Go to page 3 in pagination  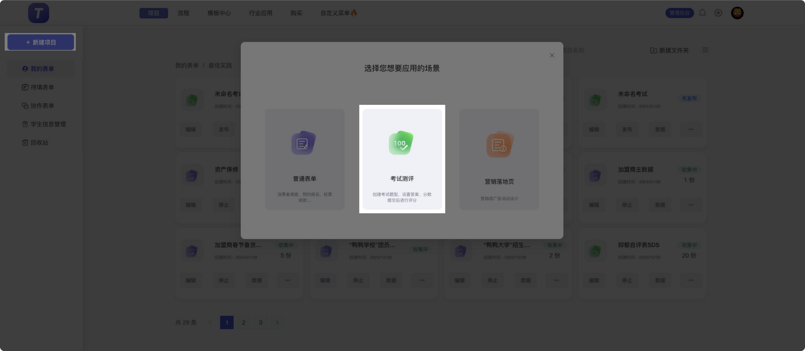tap(261, 323)
